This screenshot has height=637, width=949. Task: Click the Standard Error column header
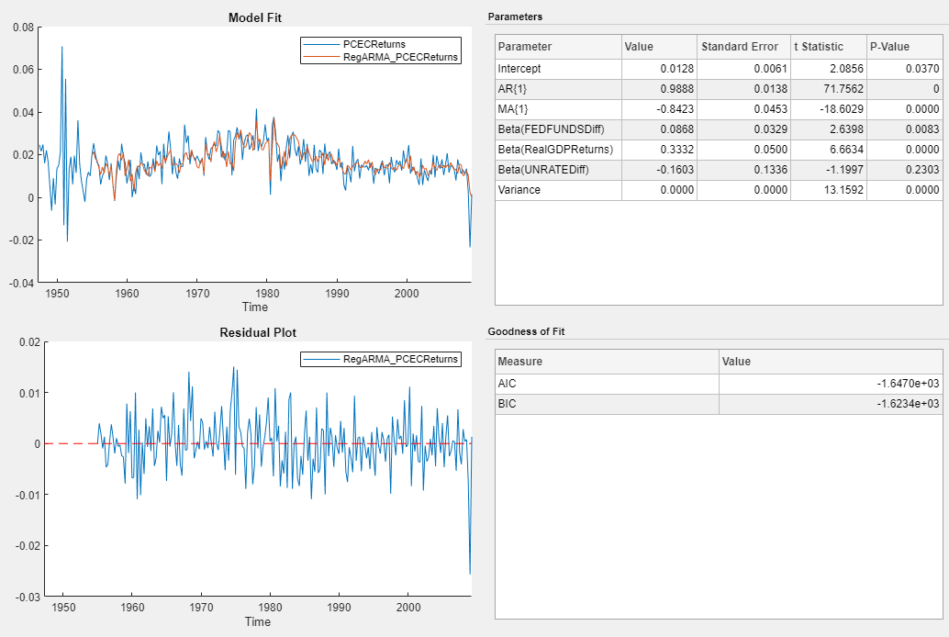click(x=743, y=47)
